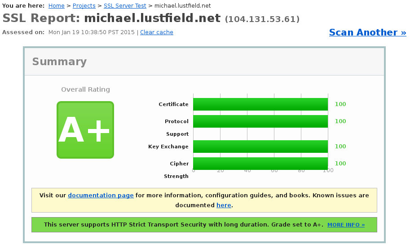Open the MORE INFO link about HSTS
Viewport: 419px width, 249px height.
346,225
